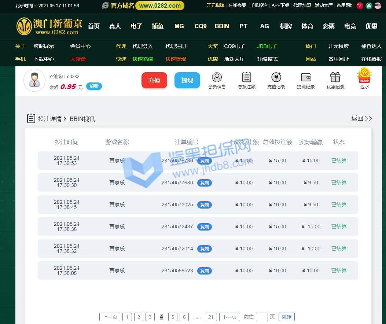386x324 pixels.
Task: Open 提现记录 wallet icon
Action: [x=306, y=78]
